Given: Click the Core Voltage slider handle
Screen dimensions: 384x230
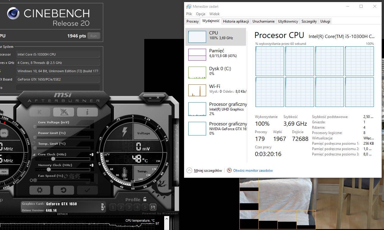Looking at the screenshot, I should (x=35, y=127).
